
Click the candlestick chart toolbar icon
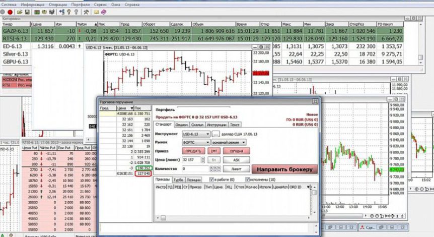[x=52, y=12]
